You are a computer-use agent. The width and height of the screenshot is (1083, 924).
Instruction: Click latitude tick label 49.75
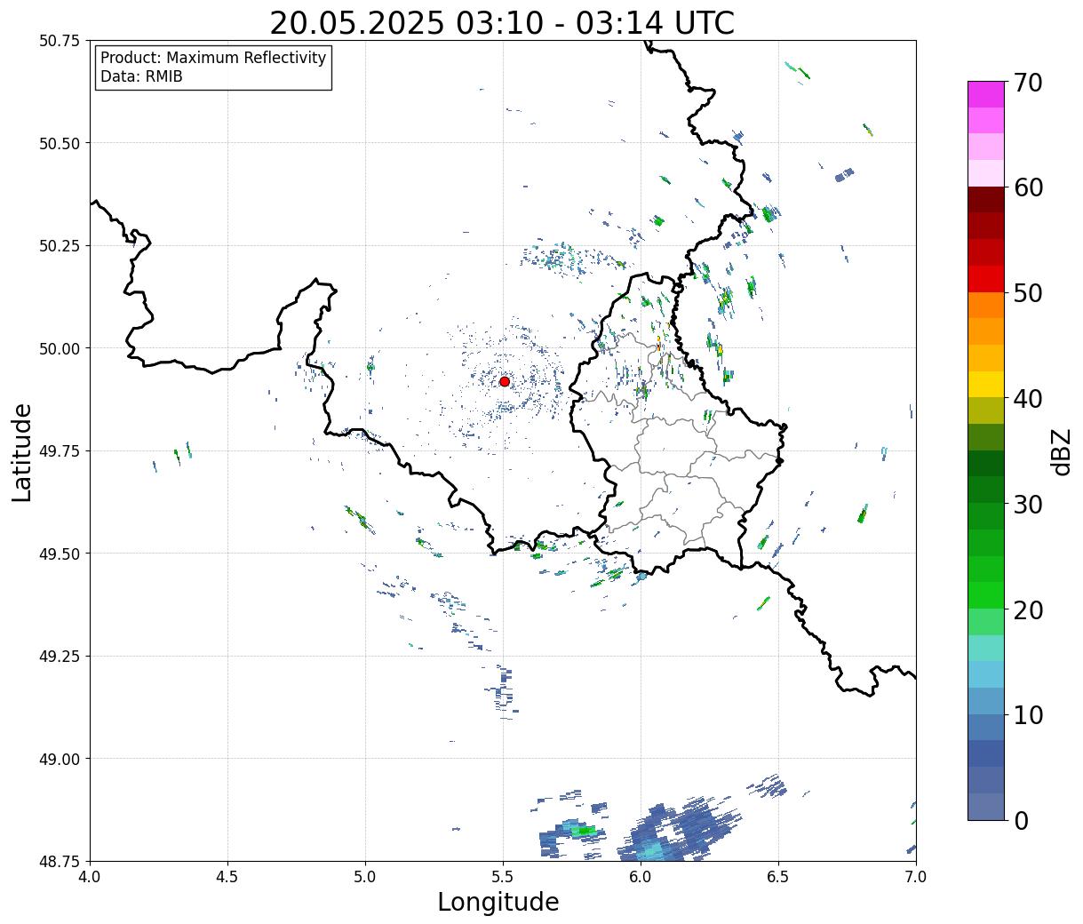(x=60, y=450)
